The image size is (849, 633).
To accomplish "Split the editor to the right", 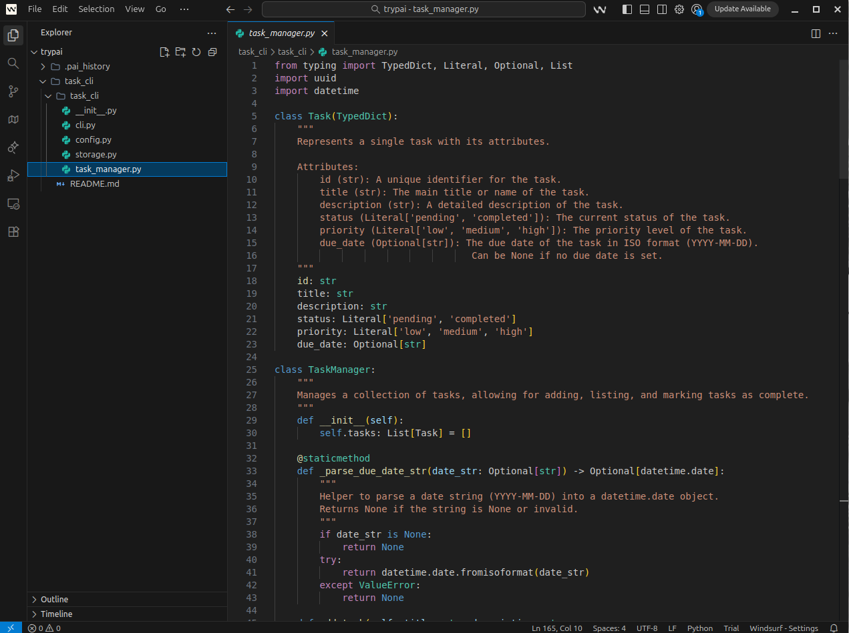I will [x=816, y=33].
